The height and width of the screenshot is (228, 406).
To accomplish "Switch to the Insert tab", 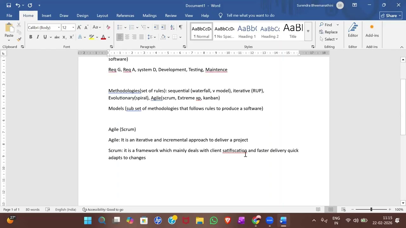I will tap(46, 16).
